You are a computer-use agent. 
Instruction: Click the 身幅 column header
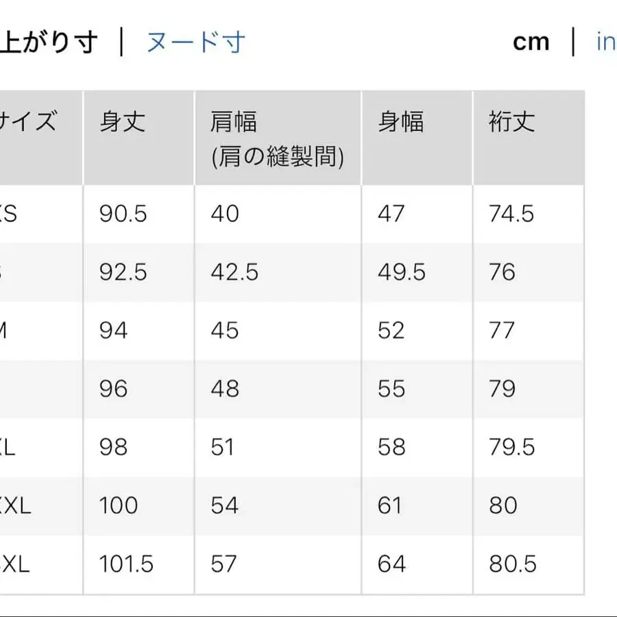click(400, 122)
